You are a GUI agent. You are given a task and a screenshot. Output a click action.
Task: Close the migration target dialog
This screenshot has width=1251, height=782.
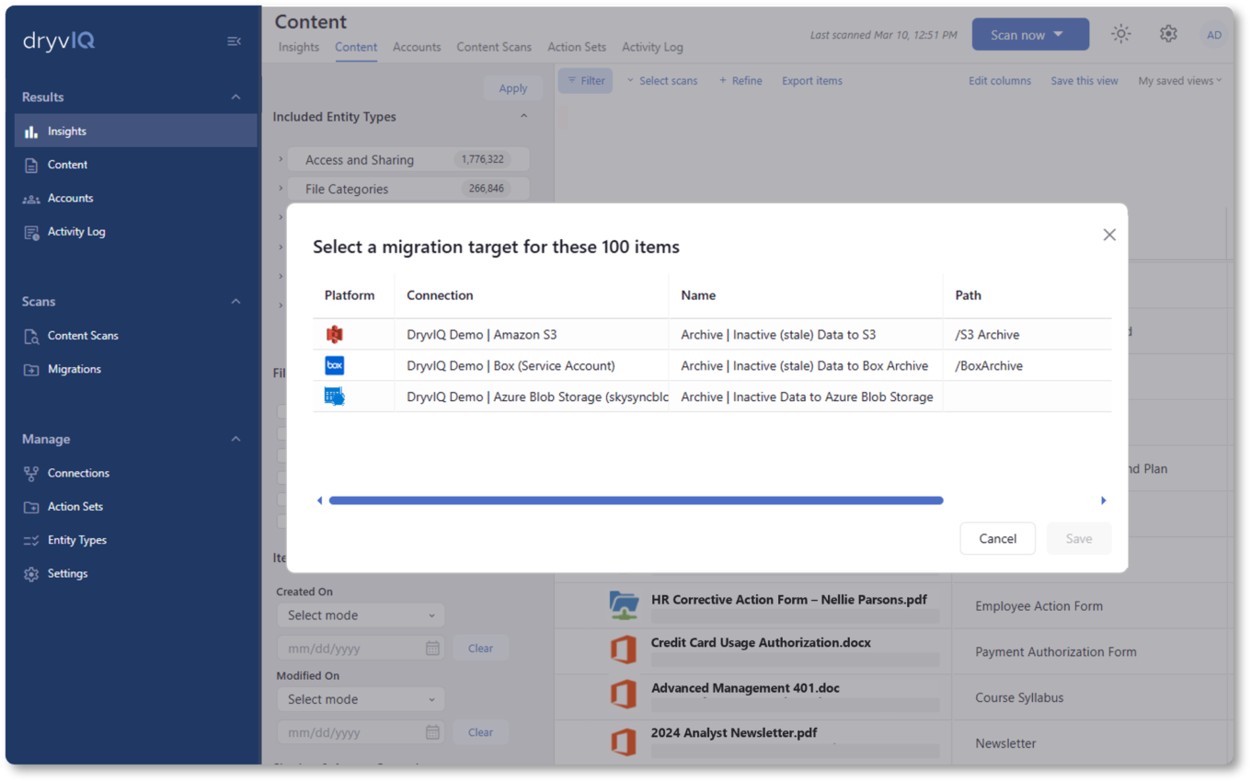1109,235
